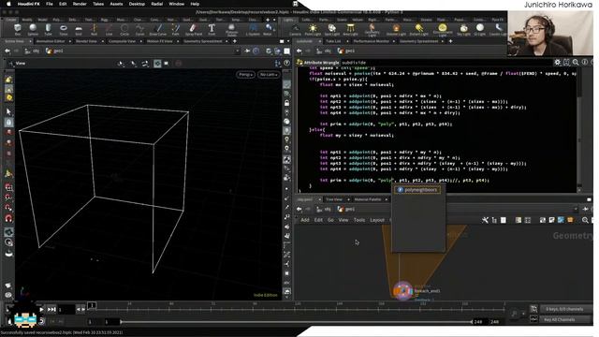The height and width of the screenshot is (337, 599).
Task: Add a Sky Light
Action: [463, 29]
